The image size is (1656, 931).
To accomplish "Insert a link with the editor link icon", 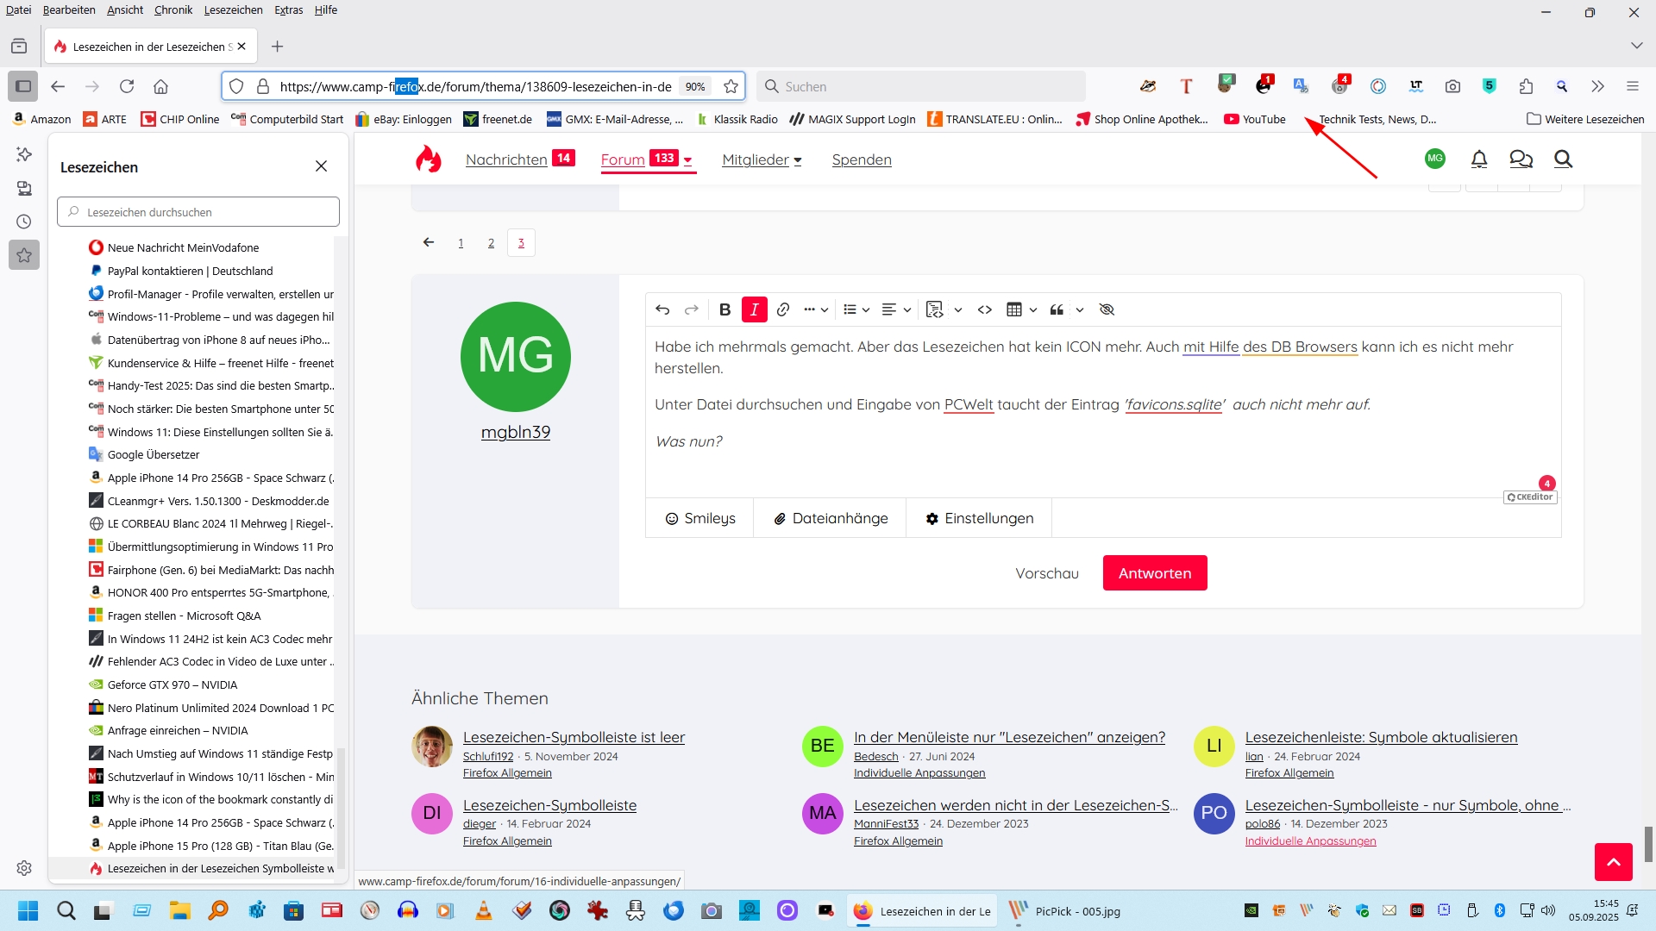I will click(x=783, y=309).
